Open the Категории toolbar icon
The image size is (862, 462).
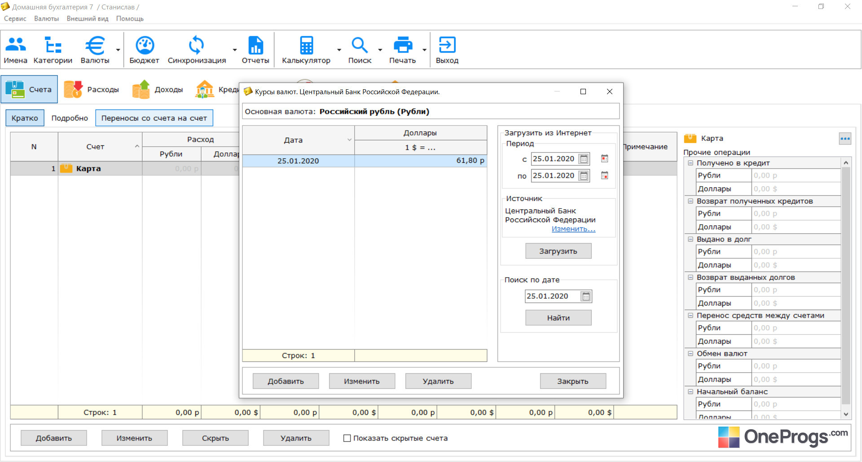click(x=53, y=49)
